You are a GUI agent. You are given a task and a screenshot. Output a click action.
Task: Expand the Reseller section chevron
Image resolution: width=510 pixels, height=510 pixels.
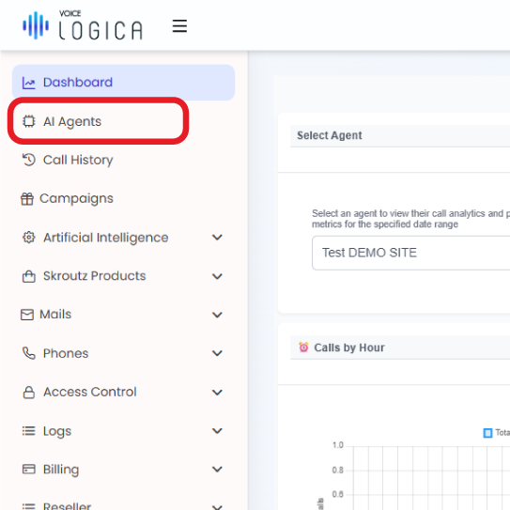(x=217, y=507)
